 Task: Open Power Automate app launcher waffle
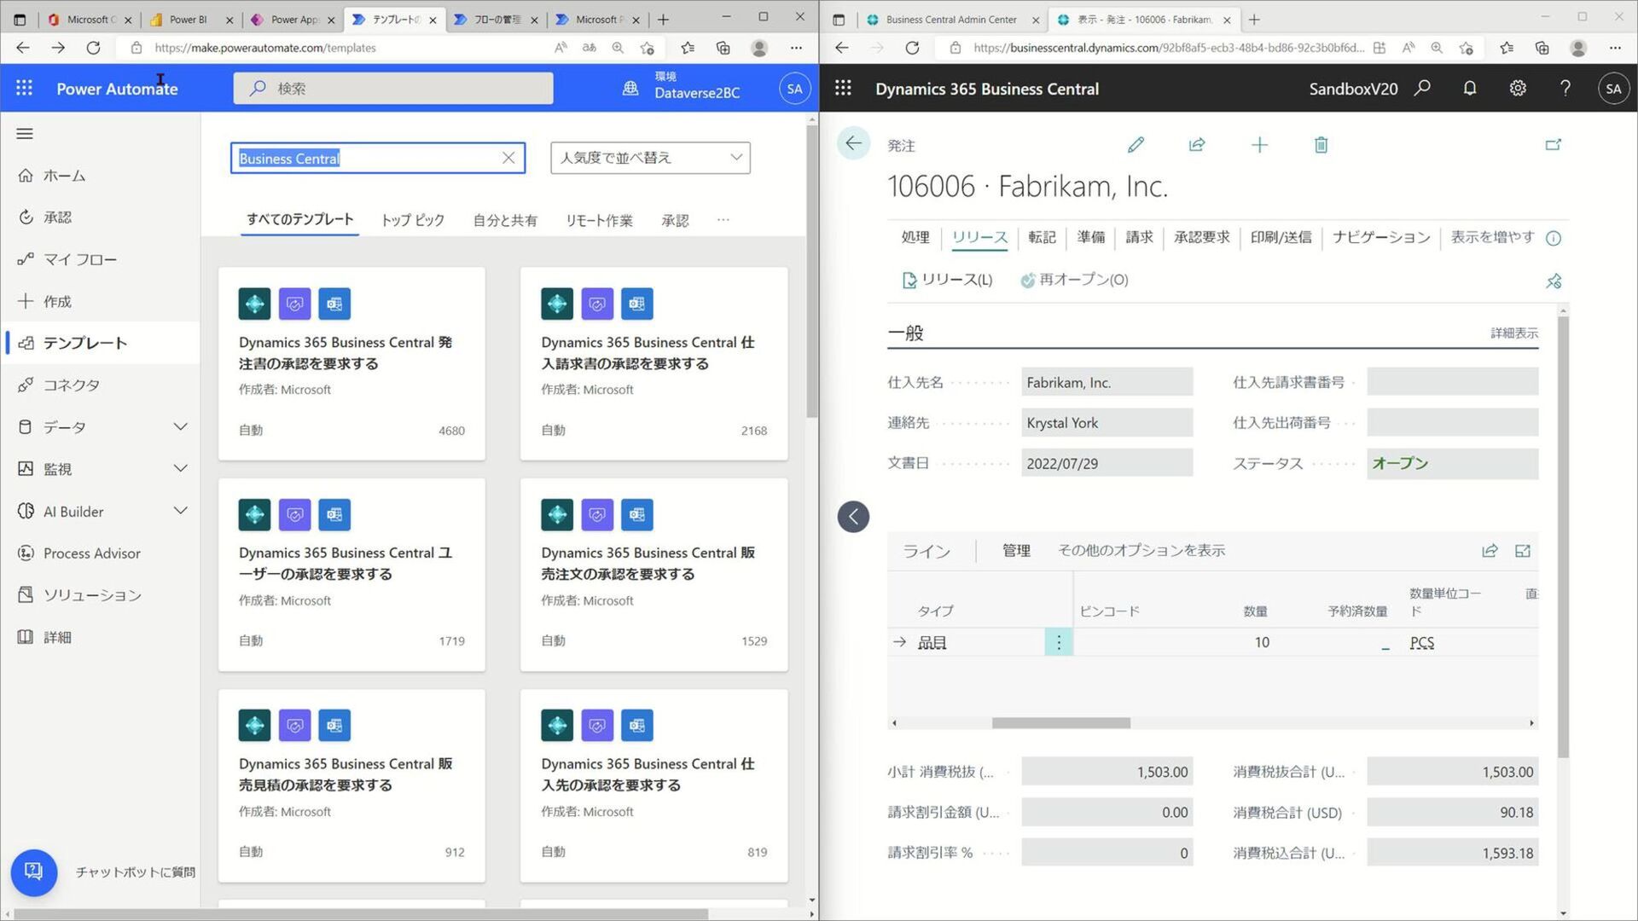[x=24, y=88]
